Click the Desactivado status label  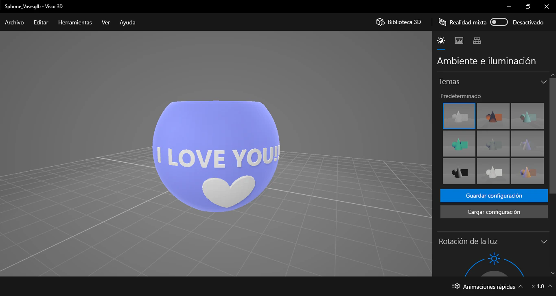(x=528, y=22)
